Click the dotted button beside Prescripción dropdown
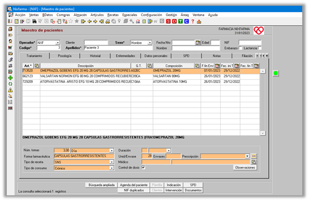The image size is (309, 201). click(x=254, y=156)
